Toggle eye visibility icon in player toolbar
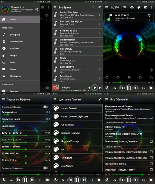Screen dimensions: 155x184 click(x=132, y=7)
